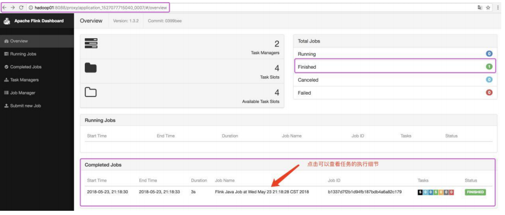Click the Running jobs count badge
Screen dimensions: 505x215
point(489,54)
